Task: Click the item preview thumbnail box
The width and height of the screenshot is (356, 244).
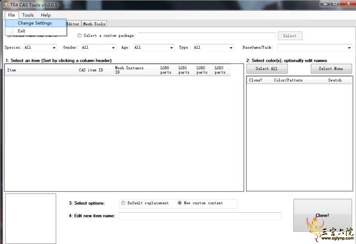Action: pyautogui.click(x=31, y=219)
